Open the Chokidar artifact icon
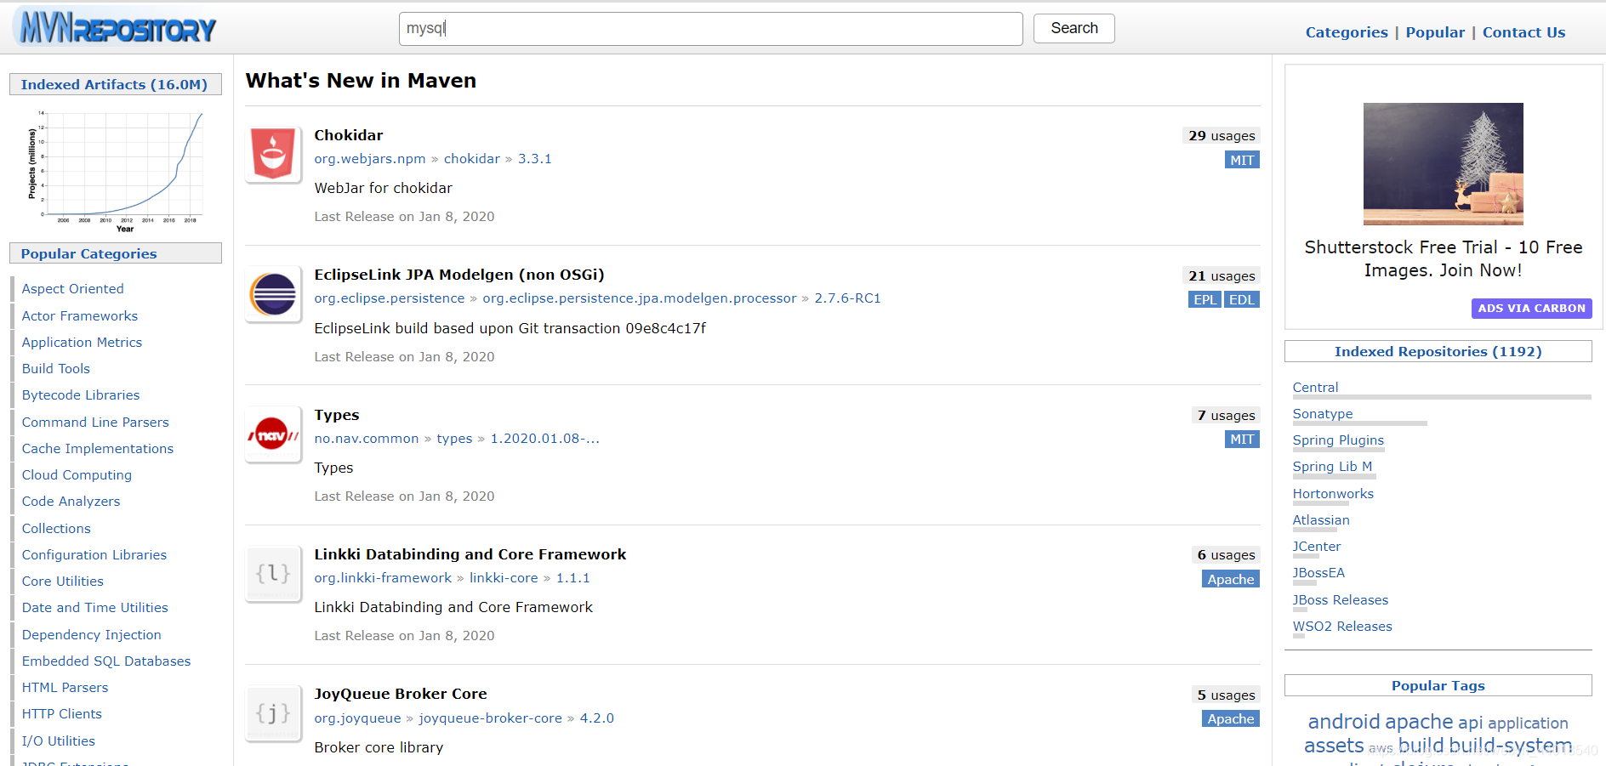Screen dimensions: 1606x766 click(x=273, y=154)
